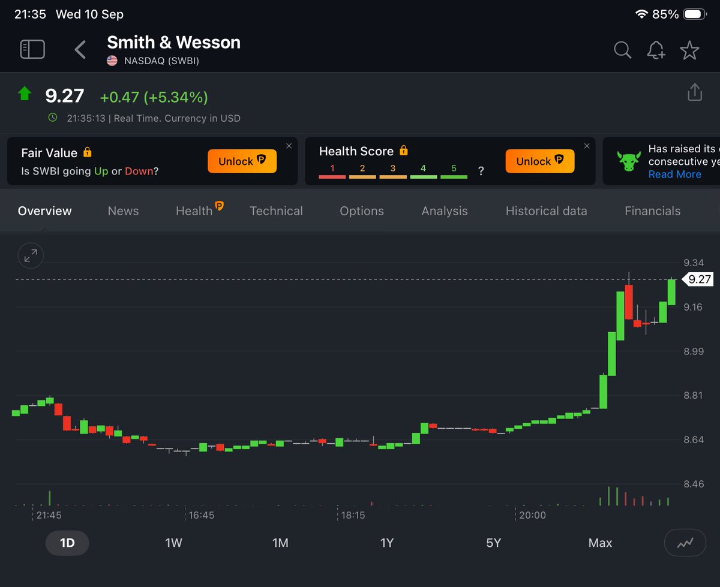Switch to the Financials tab

click(653, 211)
